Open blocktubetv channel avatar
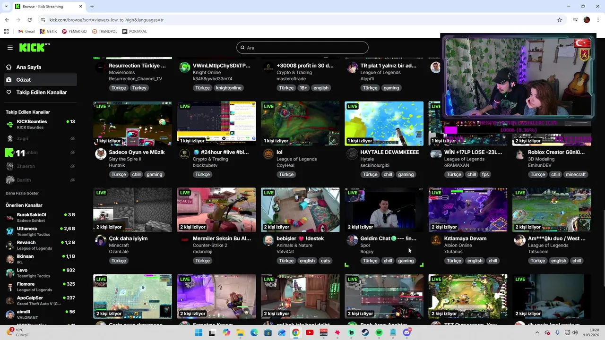 coord(185,154)
